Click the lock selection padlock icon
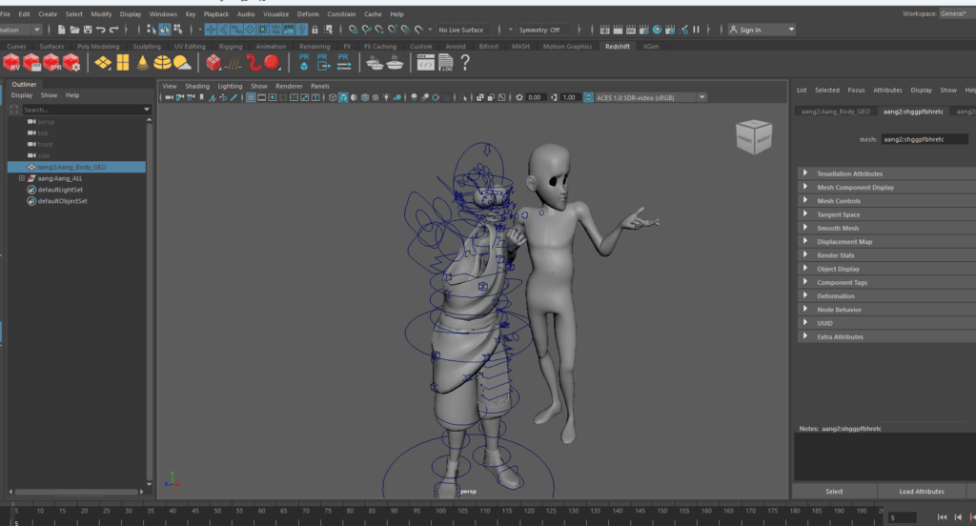Screen dimensions: 976x526 tap(315, 30)
